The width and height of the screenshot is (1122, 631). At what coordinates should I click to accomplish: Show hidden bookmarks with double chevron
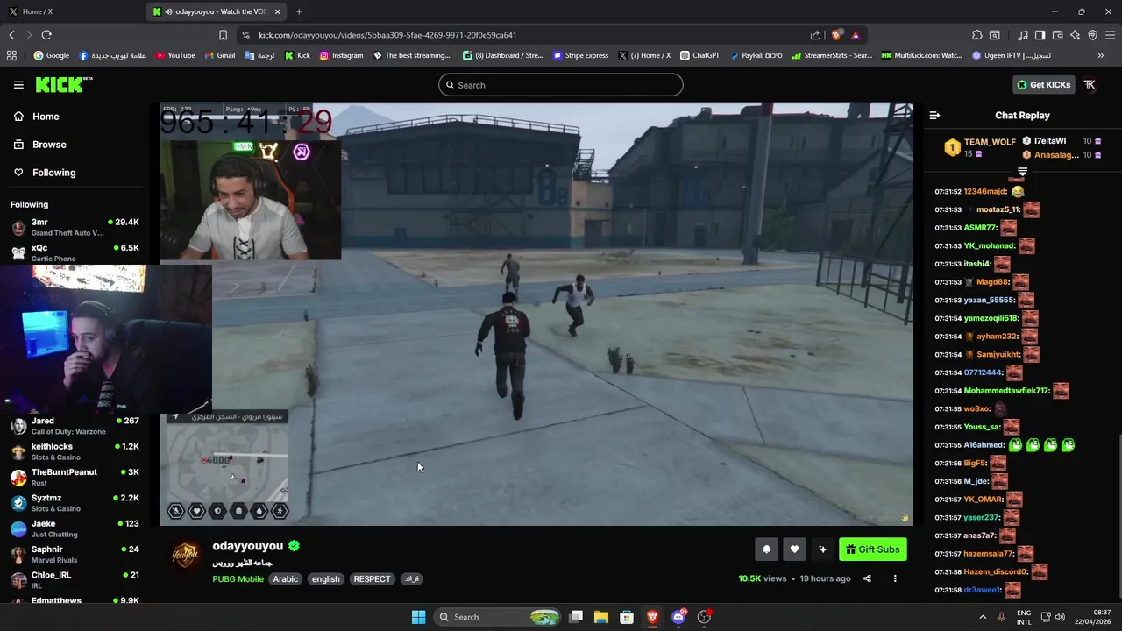(1100, 55)
